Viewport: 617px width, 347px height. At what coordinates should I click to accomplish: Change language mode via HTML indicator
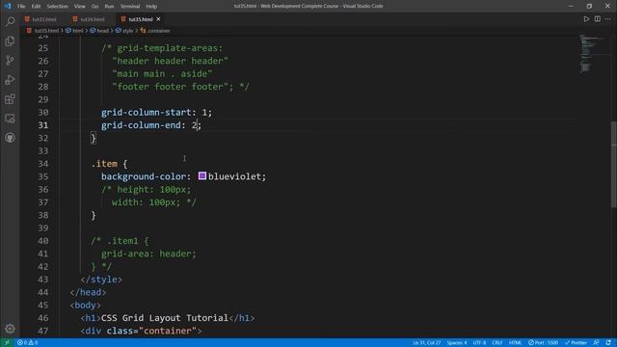[515, 343]
